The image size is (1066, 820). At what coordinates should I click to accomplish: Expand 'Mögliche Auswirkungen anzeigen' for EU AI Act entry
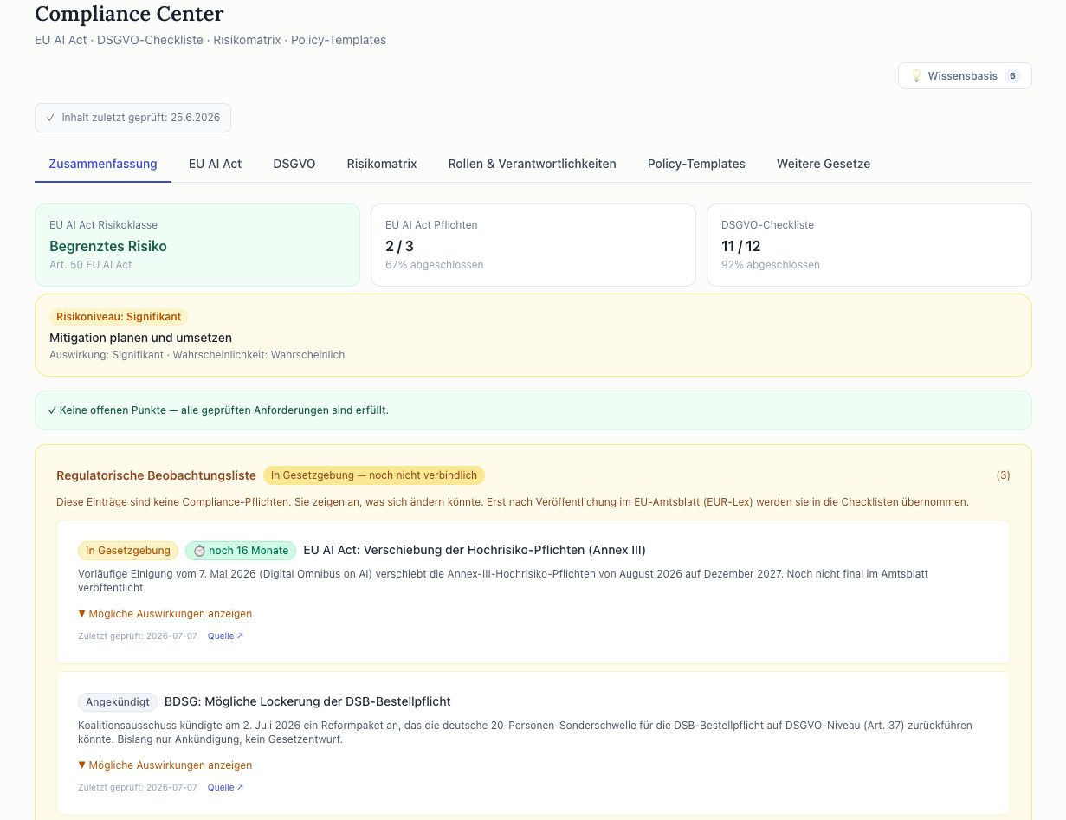point(165,614)
